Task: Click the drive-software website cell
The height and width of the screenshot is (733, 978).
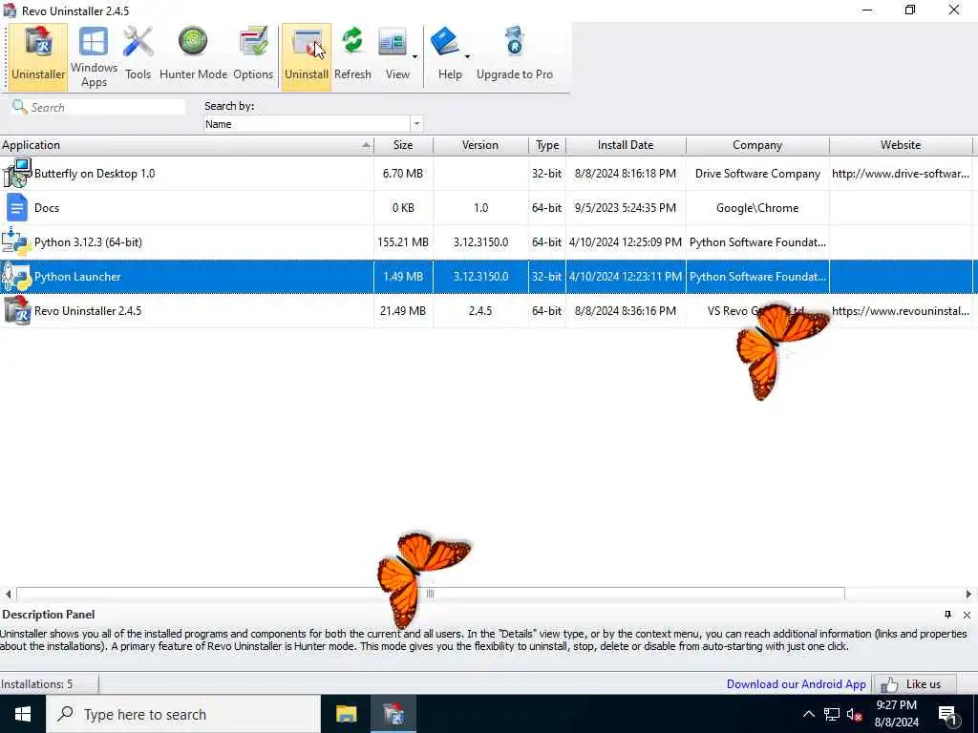Action: click(x=901, y=174)
